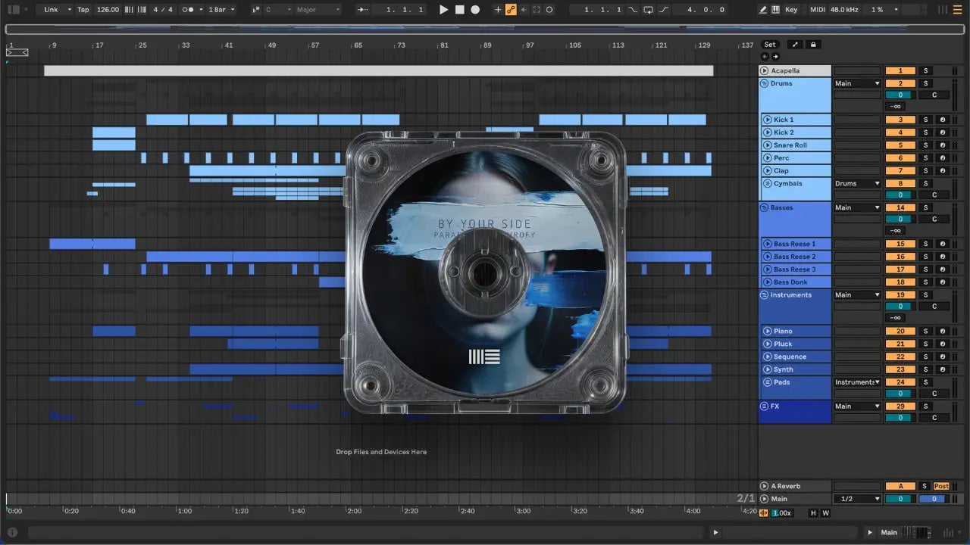970x545 pixels.
Task: Toggle the arrangement Loop switch
Action: pyautogui.click(x=648, y=10)
